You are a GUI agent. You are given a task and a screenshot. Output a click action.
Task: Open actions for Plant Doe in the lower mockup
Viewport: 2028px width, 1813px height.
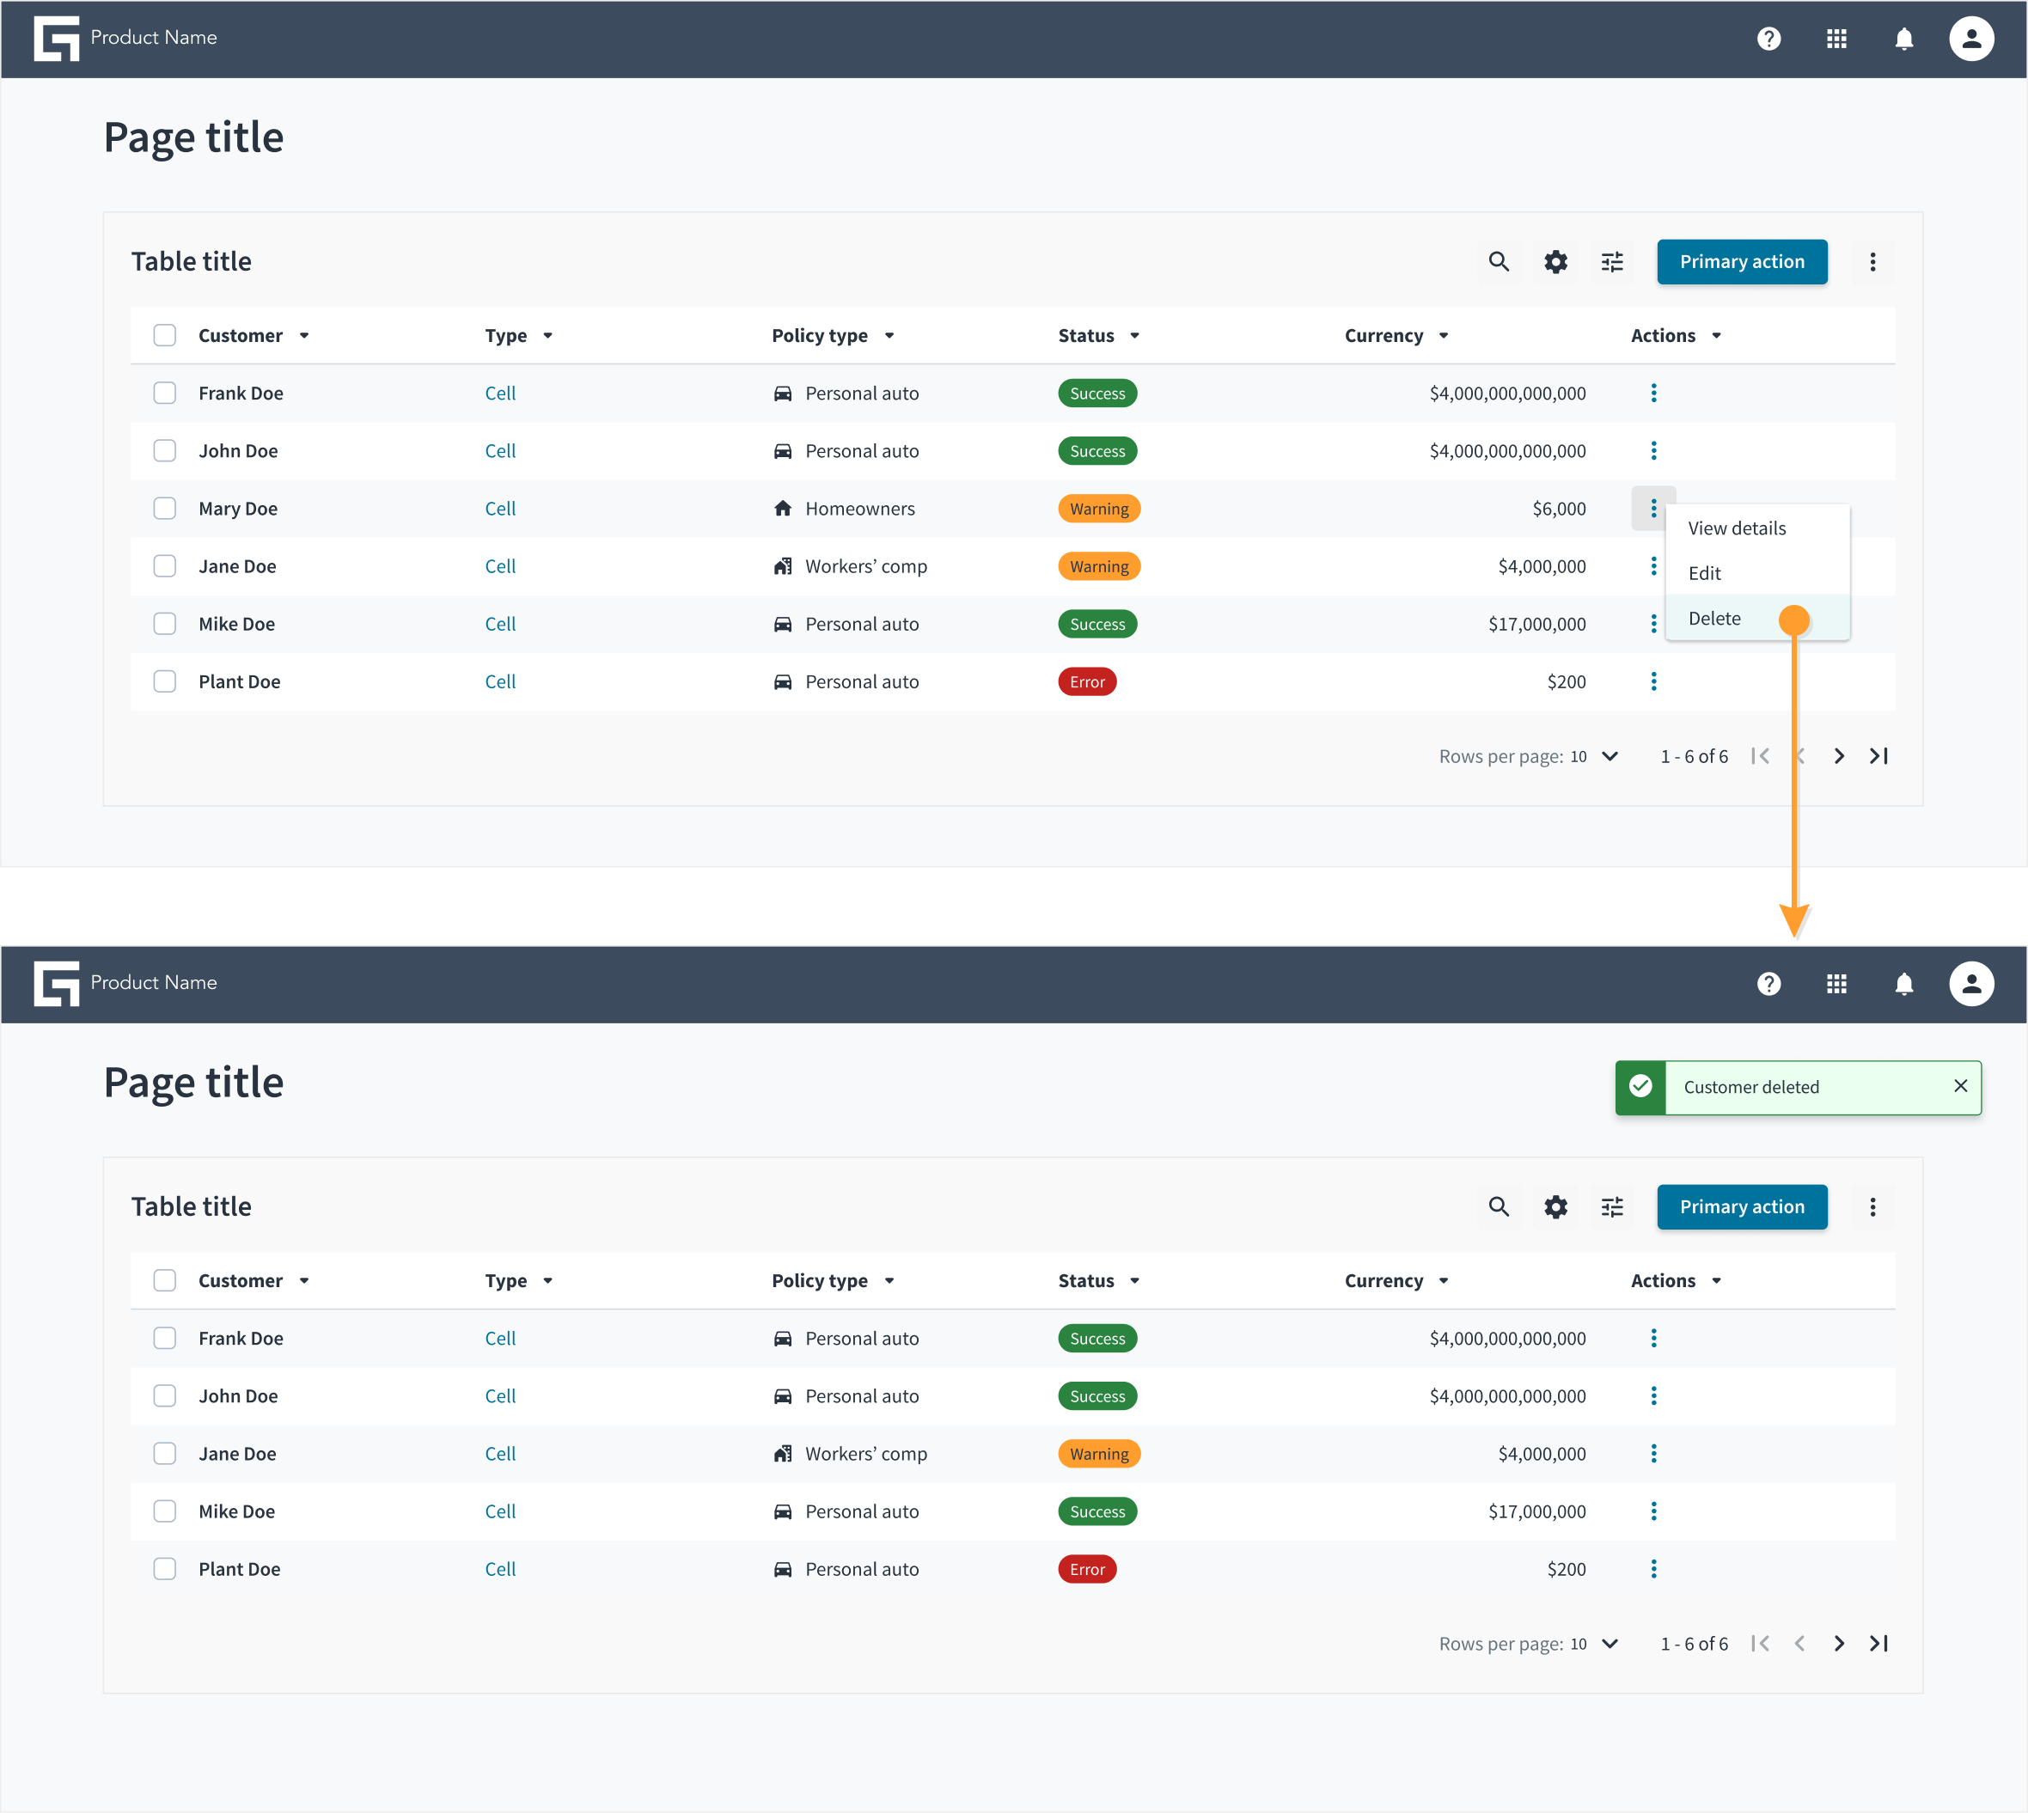[1653, 1570]
